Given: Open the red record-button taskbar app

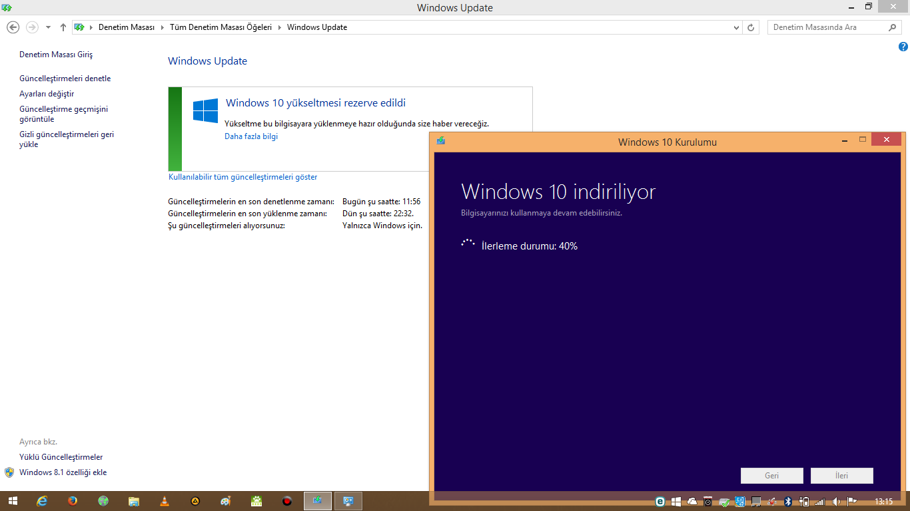Looking at the screenshot, I should (x=286, y=501).
